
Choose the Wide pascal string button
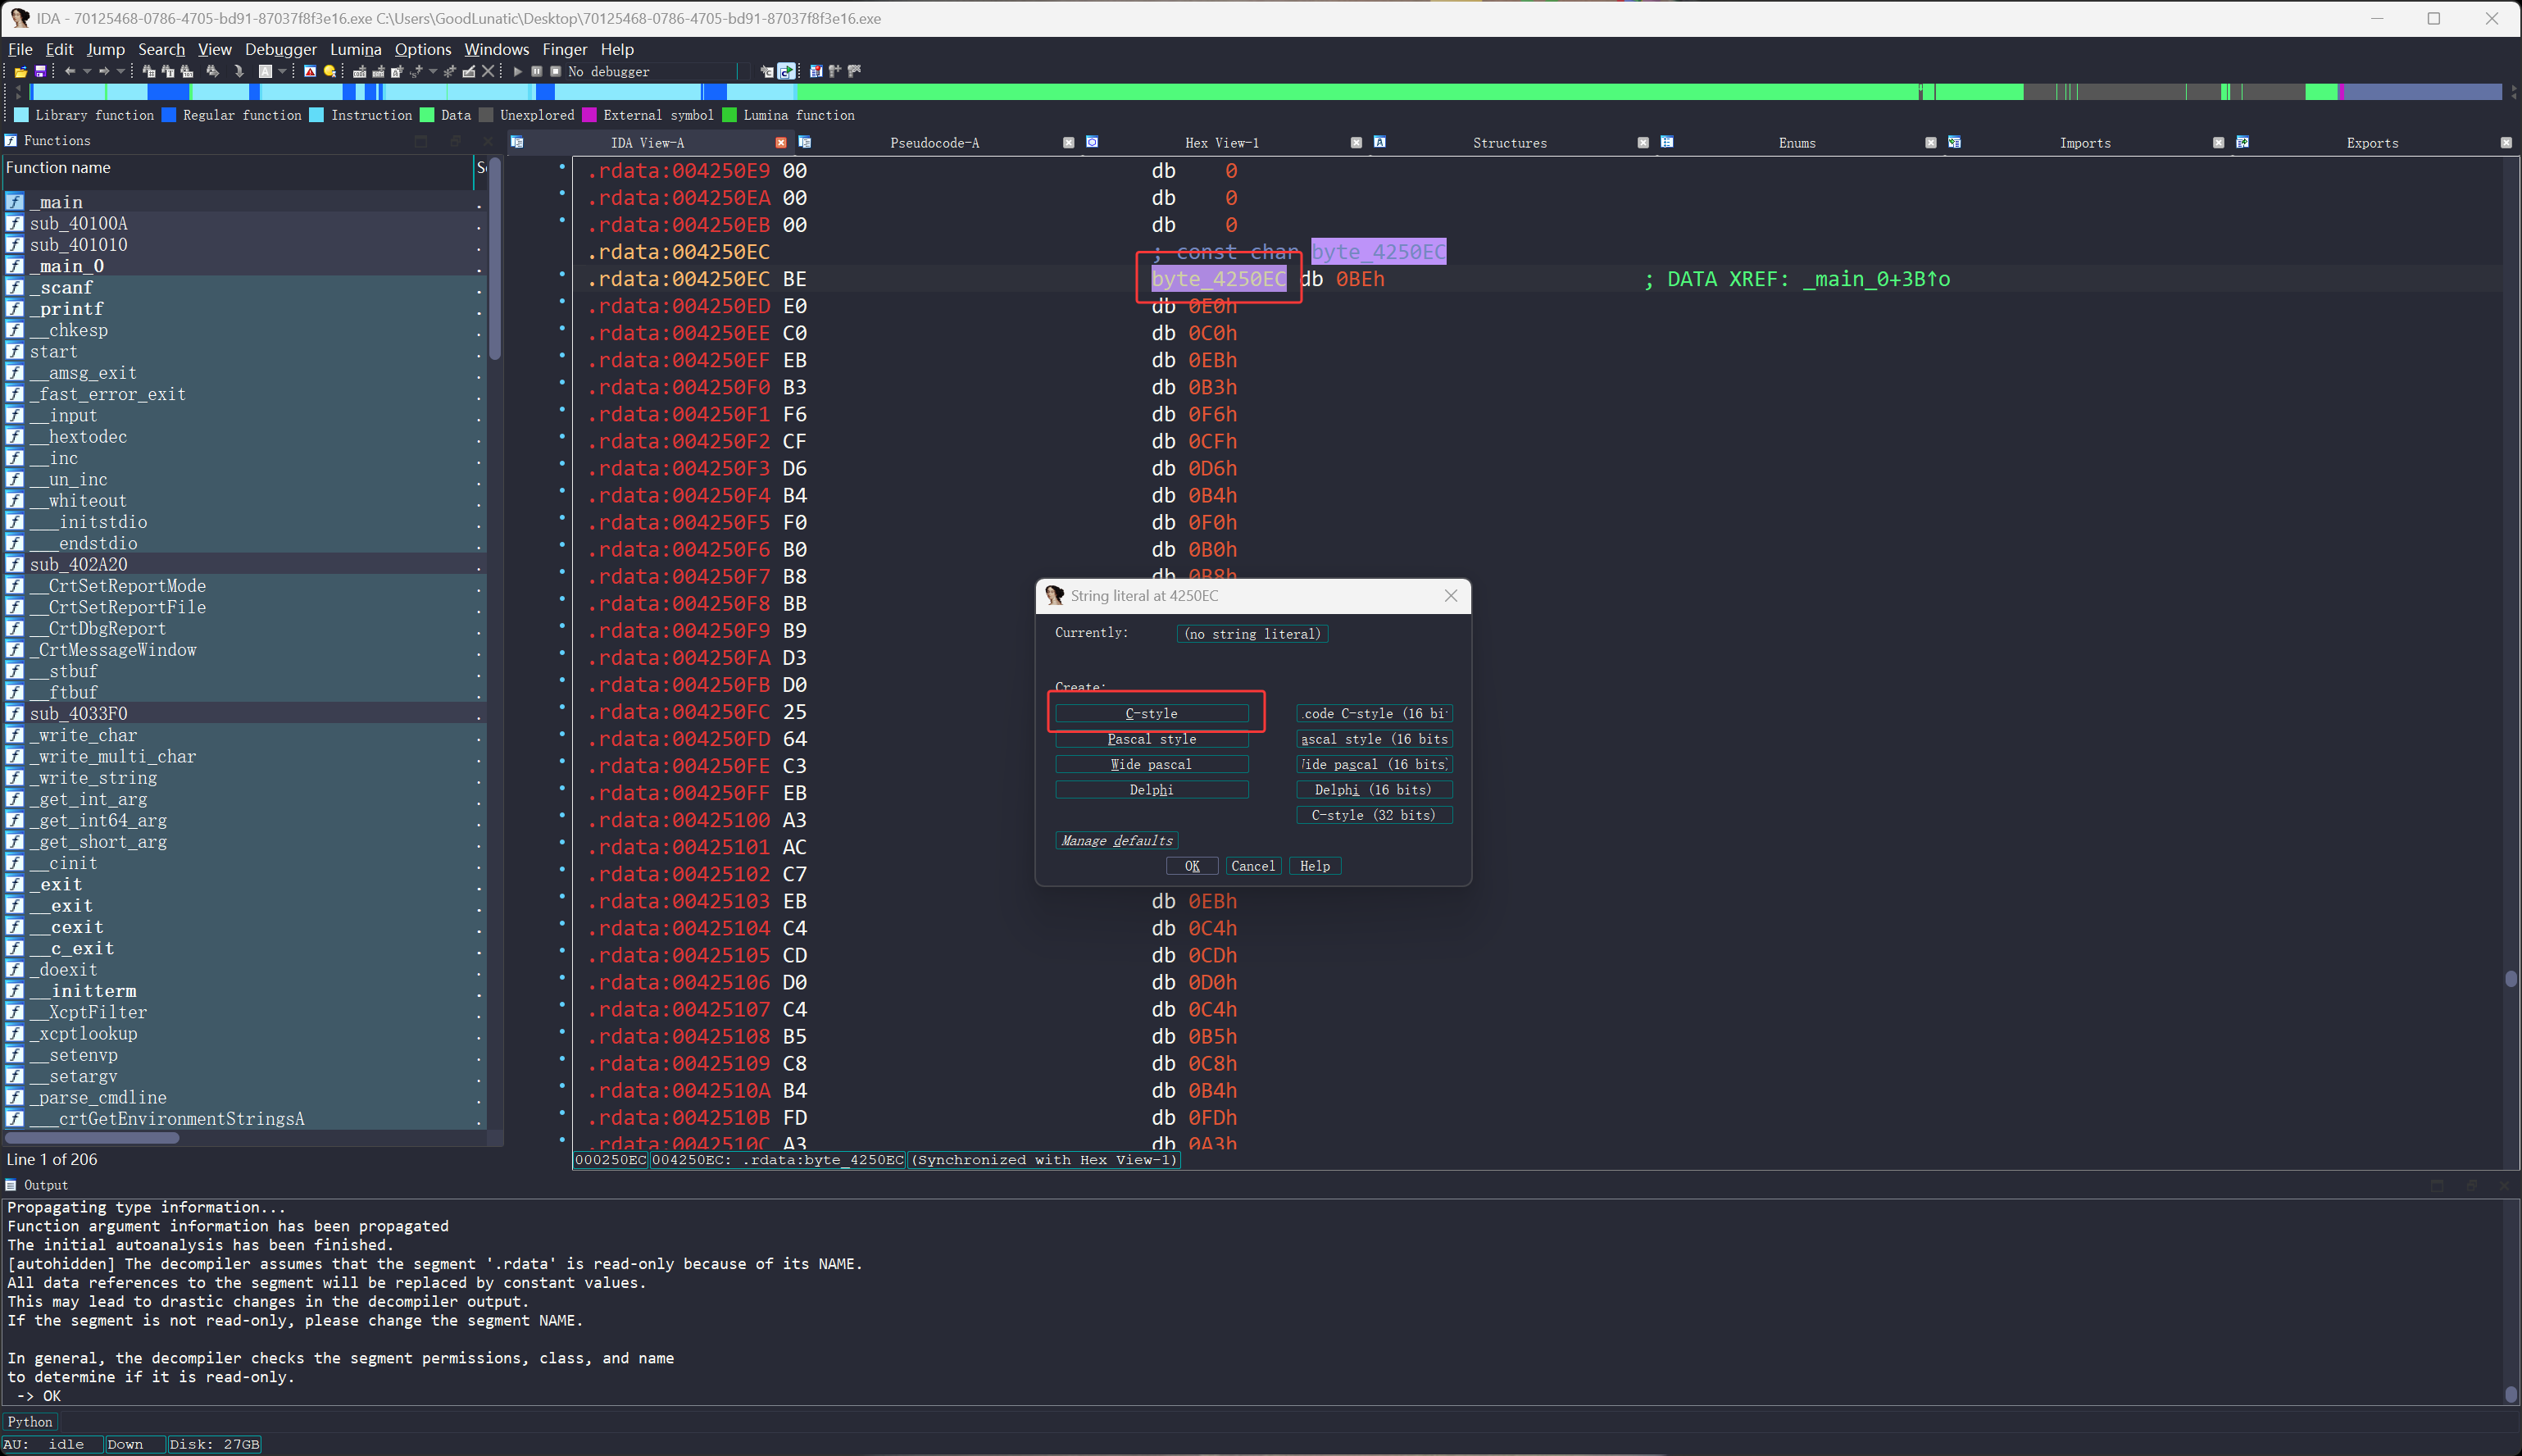tap(1152, 764)
